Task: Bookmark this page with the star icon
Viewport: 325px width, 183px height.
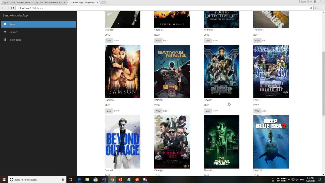Action: coord(311,8)
